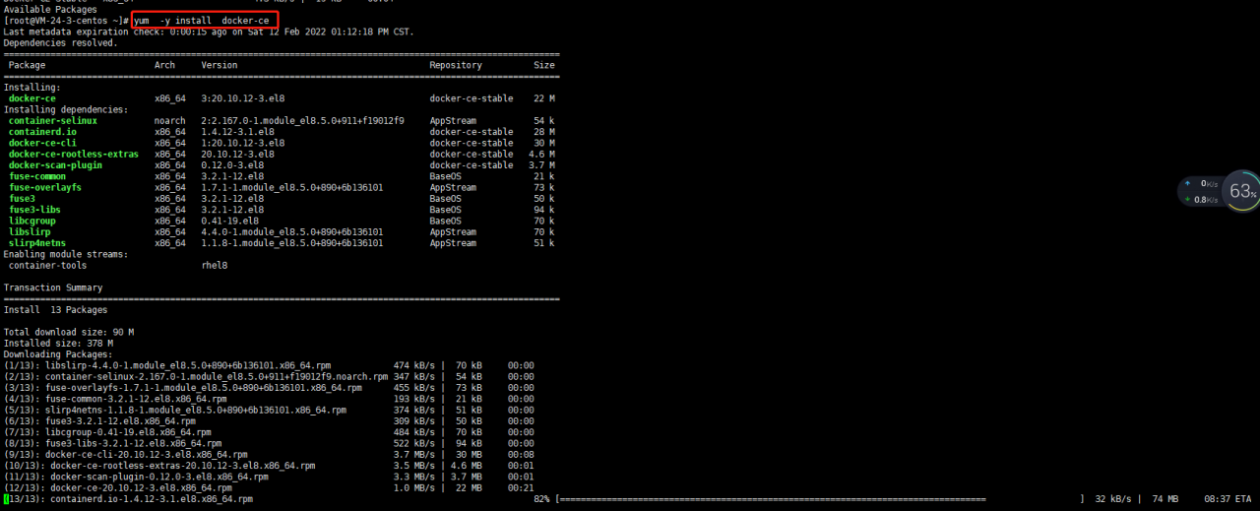This screenshot has height=511, width=1260.
Task: Click the 'Repository' column header
Action: pos(456,65)
